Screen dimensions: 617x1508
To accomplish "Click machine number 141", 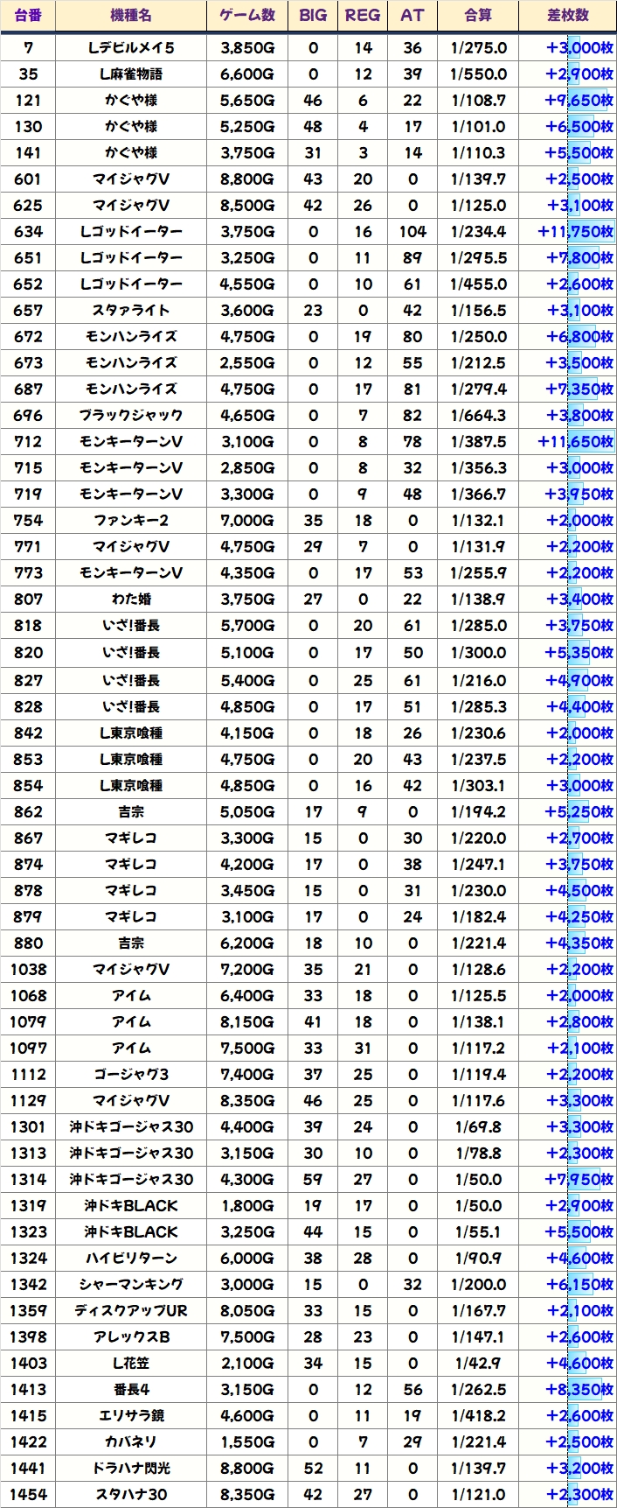I will (x=28, y=153).
